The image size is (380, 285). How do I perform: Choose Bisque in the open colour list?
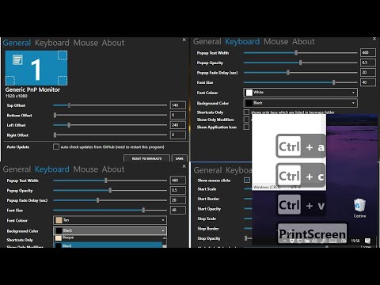tap(108, 237)
